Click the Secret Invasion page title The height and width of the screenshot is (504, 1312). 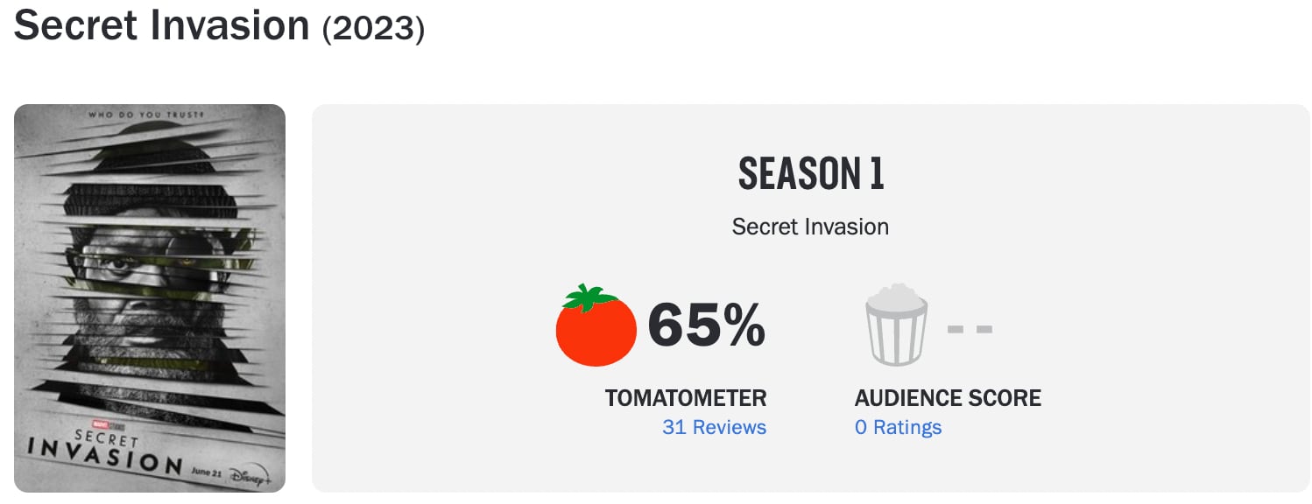(162, 24)
